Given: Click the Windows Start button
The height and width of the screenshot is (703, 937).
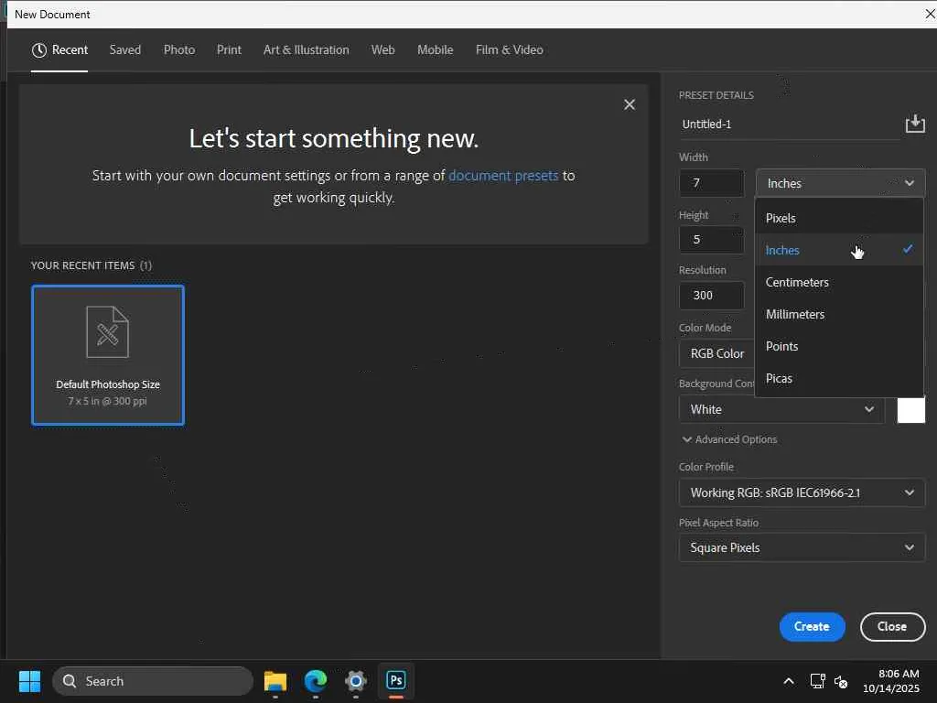Looking at the screenshot, I should coord(29,681).
